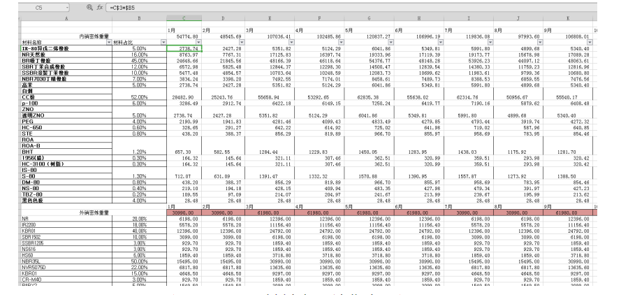
Task: Click the value 28482.90 in January column
Action: pos(184,97)
